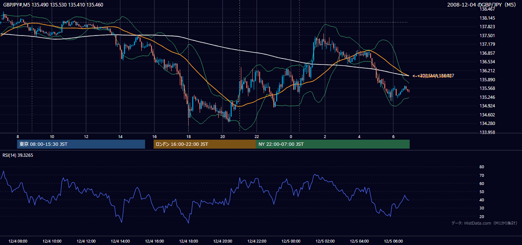Click price axis label 137.179
This screenshot has width=522, height=245.
pyautogui.click(x=487, y=44)
